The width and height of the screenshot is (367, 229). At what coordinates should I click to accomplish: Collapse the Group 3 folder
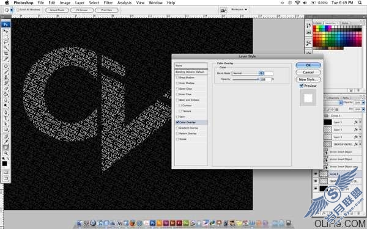[x=326, y=115]
